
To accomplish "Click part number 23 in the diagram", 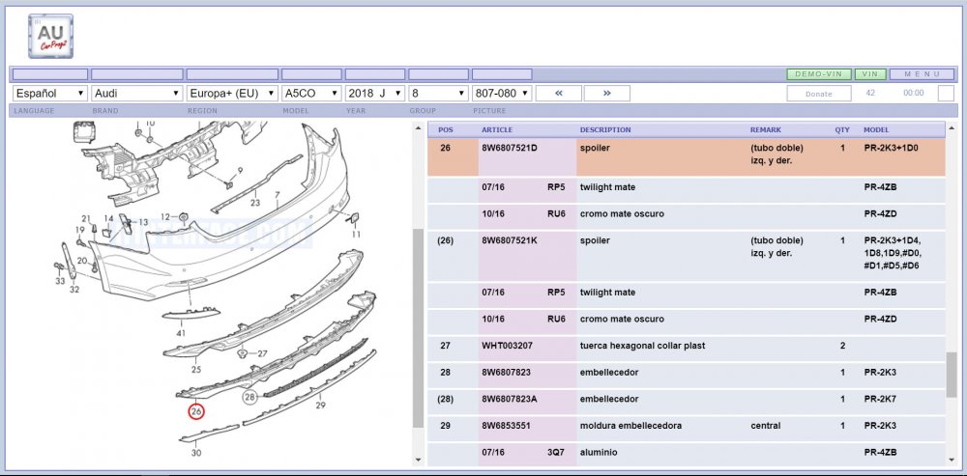I will pyautogui.click(x=255, y=203).
